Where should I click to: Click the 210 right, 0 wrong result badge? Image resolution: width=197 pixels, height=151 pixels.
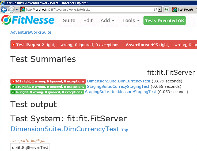pyautogui.click(x=48, y=87)
